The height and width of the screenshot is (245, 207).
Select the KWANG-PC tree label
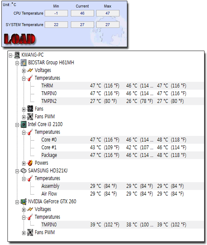tap(32, 55)
